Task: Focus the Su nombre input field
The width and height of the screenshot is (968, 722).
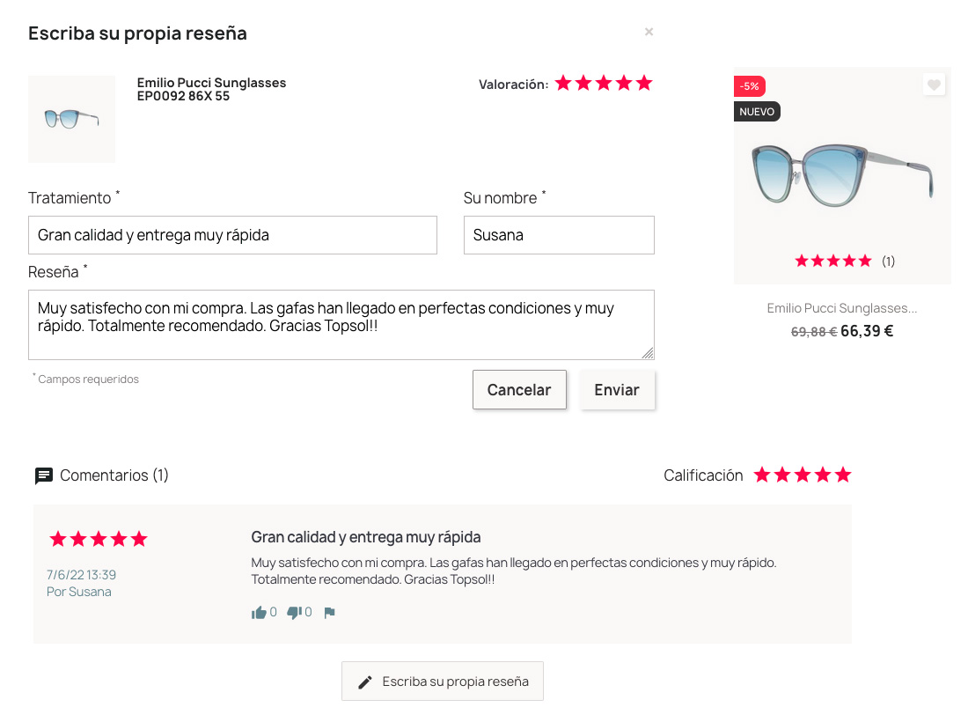Action: tap(559, 235)
